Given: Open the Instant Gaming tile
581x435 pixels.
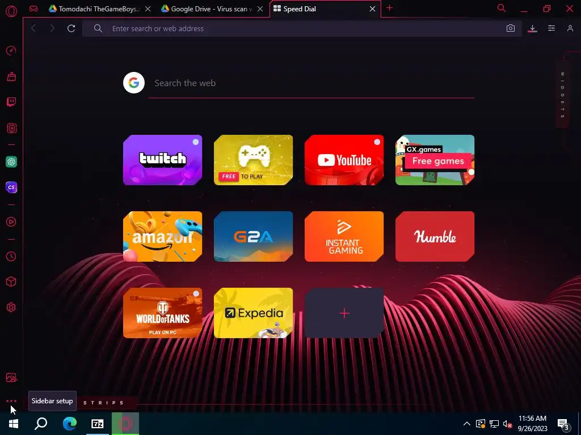Looking at the screenshot, I should coord(344,236).
